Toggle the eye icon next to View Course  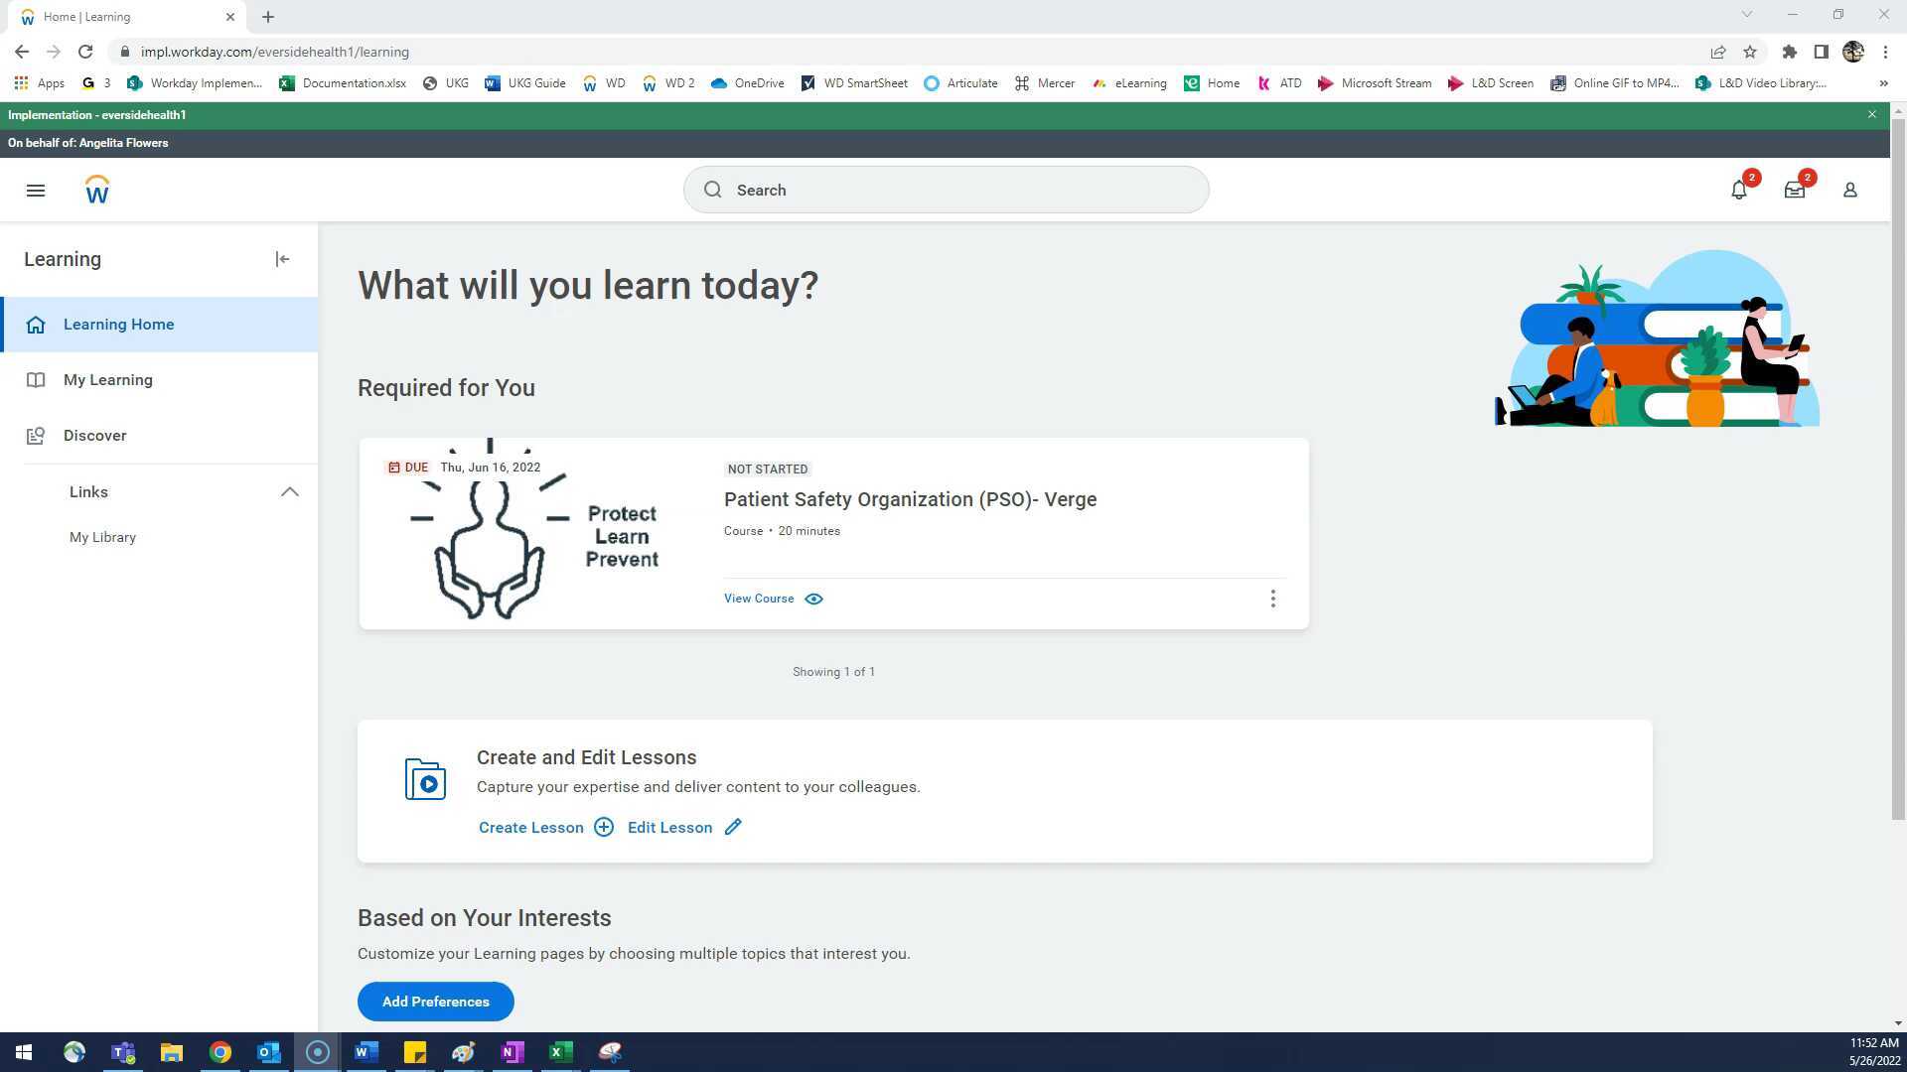click(x=813, y=599)
